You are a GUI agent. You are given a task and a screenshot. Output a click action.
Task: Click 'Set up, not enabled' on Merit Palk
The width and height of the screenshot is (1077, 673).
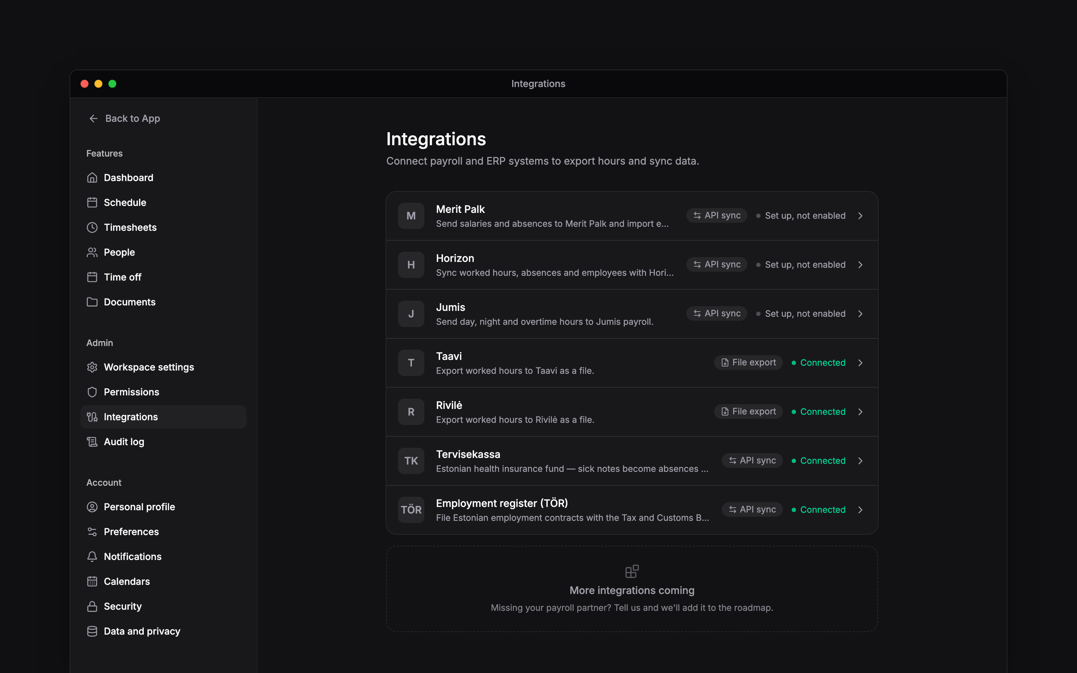click(801, 216)
